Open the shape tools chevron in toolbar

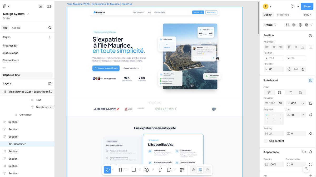tap(139, 170)
